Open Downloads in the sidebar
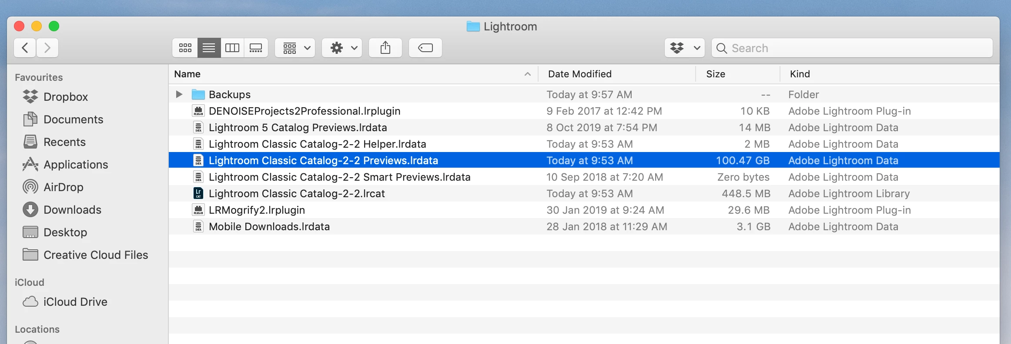This screenshot has height=344, width=1011. (62, 210)
